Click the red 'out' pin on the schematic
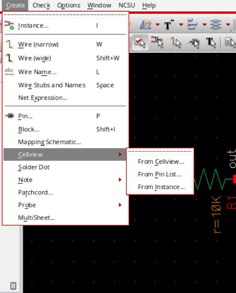 [x=235, y=179]
